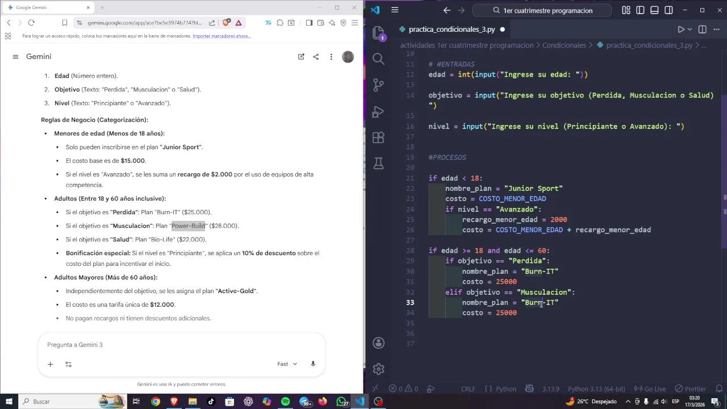Click the Windows Start button

click(x=9, y=402)
